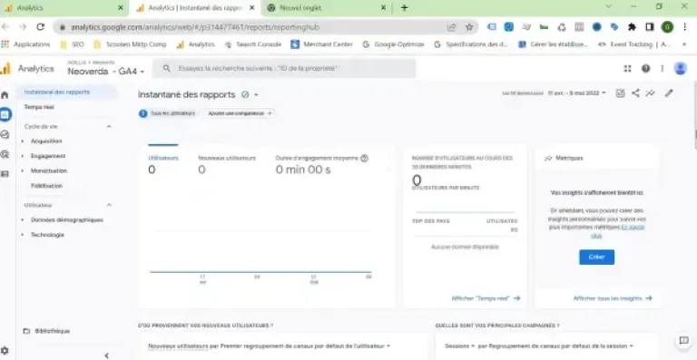Click the Google apps grid icon
The image size is (697, 360).
627,68
